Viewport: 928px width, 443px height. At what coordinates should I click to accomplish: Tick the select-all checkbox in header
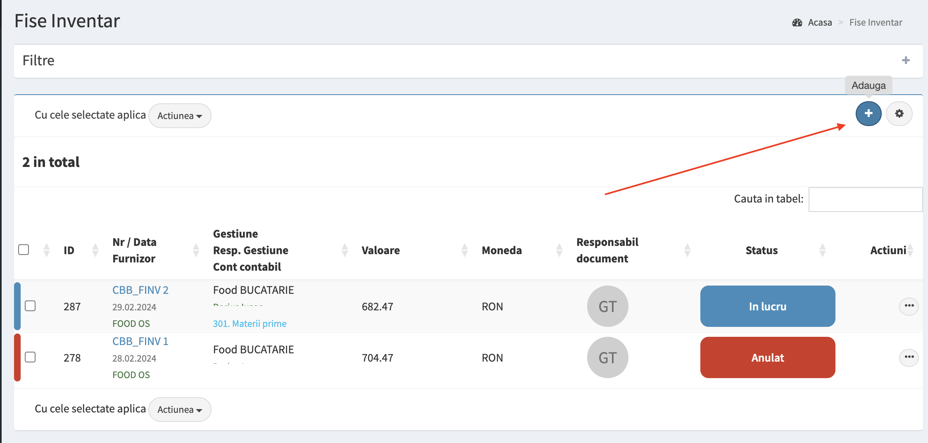click(24, 250)
